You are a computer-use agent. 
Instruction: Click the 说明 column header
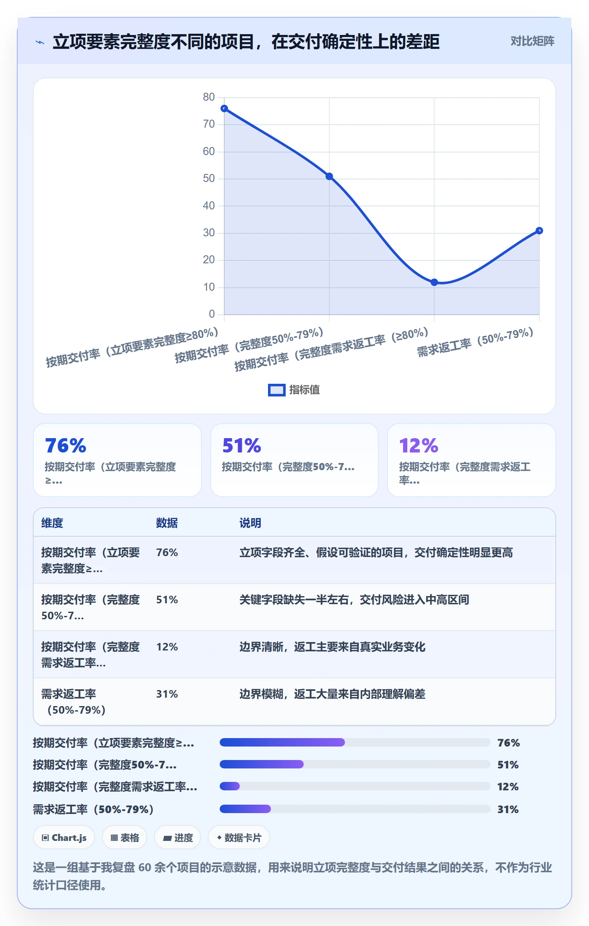pos(250,523)
